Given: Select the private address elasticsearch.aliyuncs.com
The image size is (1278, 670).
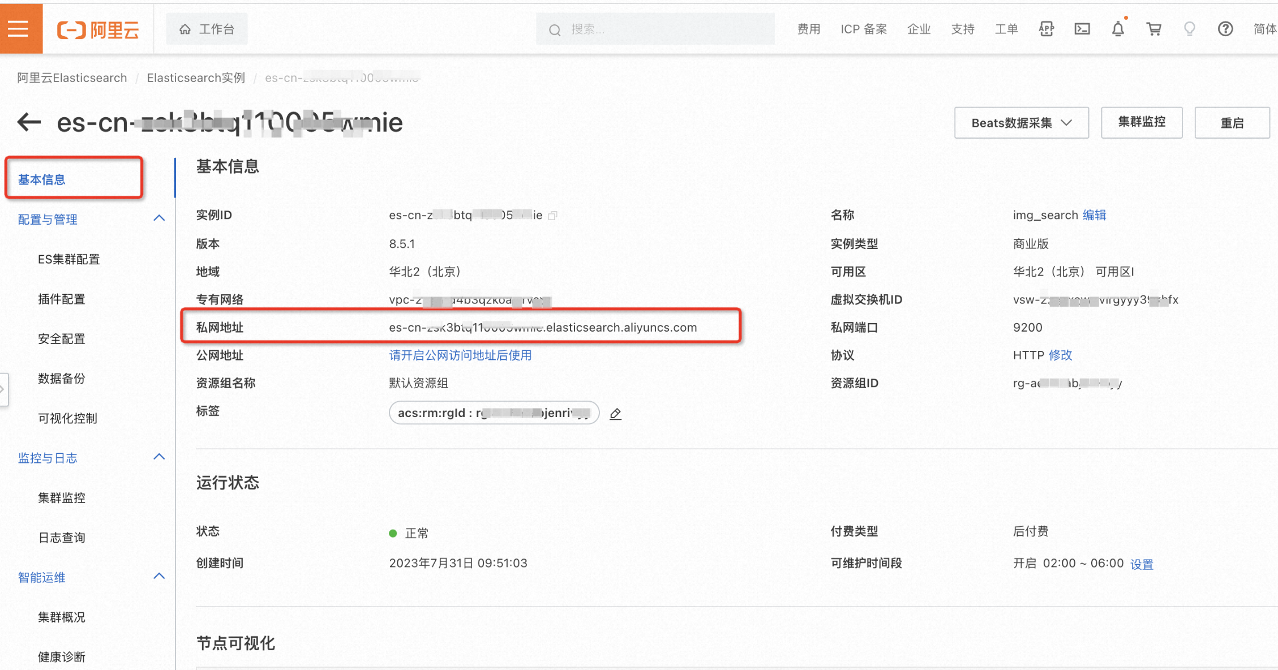Looking at the screenshot, I should click(x=543, y=327).
